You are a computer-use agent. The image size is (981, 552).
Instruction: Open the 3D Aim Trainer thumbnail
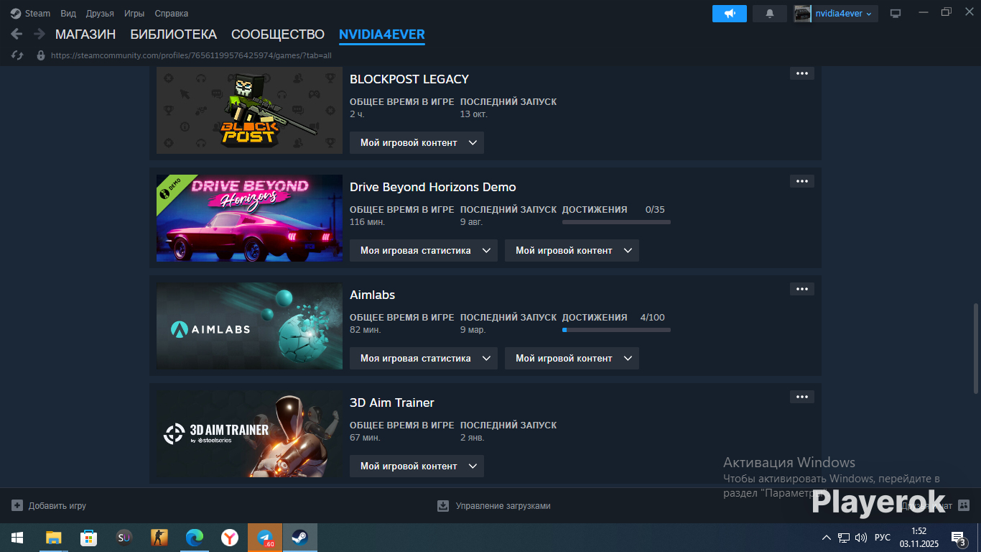(249, 433)
